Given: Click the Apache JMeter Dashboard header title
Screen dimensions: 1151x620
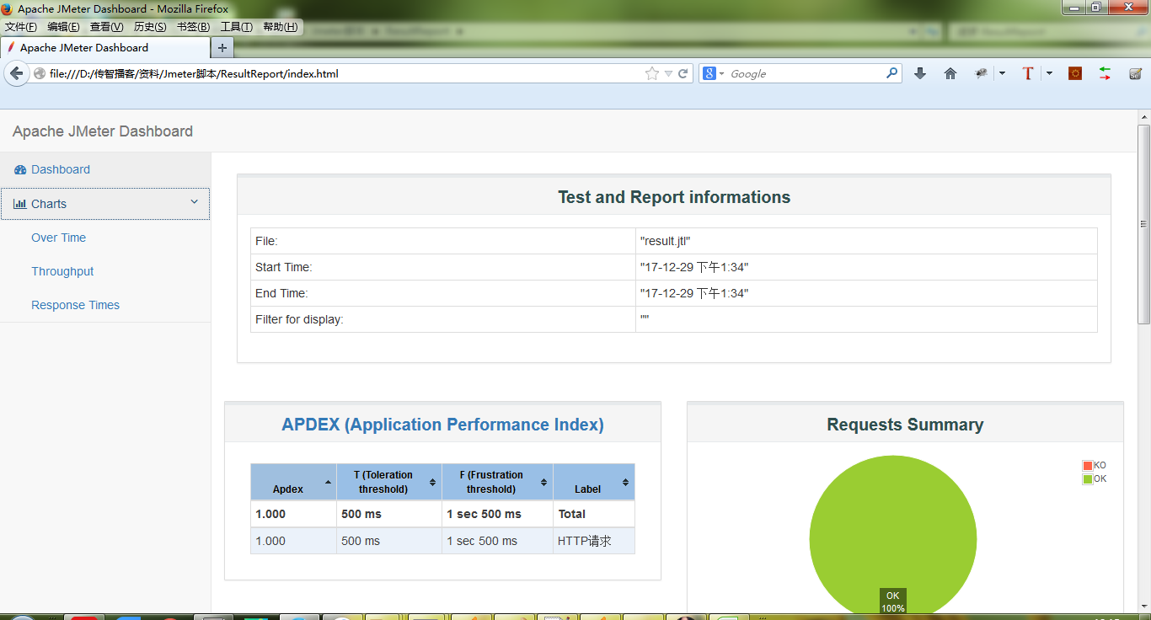Looking at the screenshot, I should tap(103, 131).
